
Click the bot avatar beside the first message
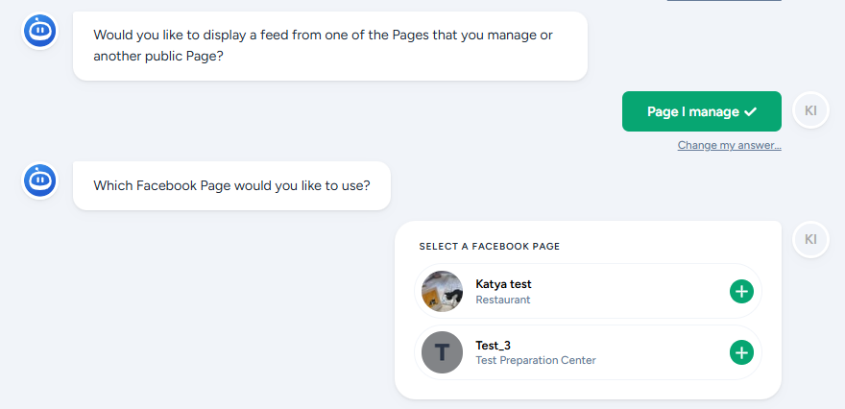tap(40, 30)
